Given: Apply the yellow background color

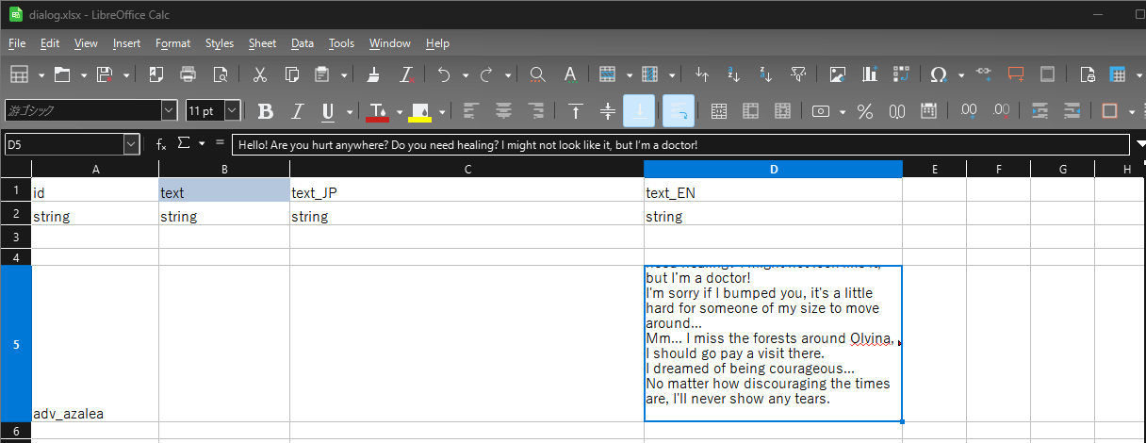Looking at the screenshot, I should [420, 111].
